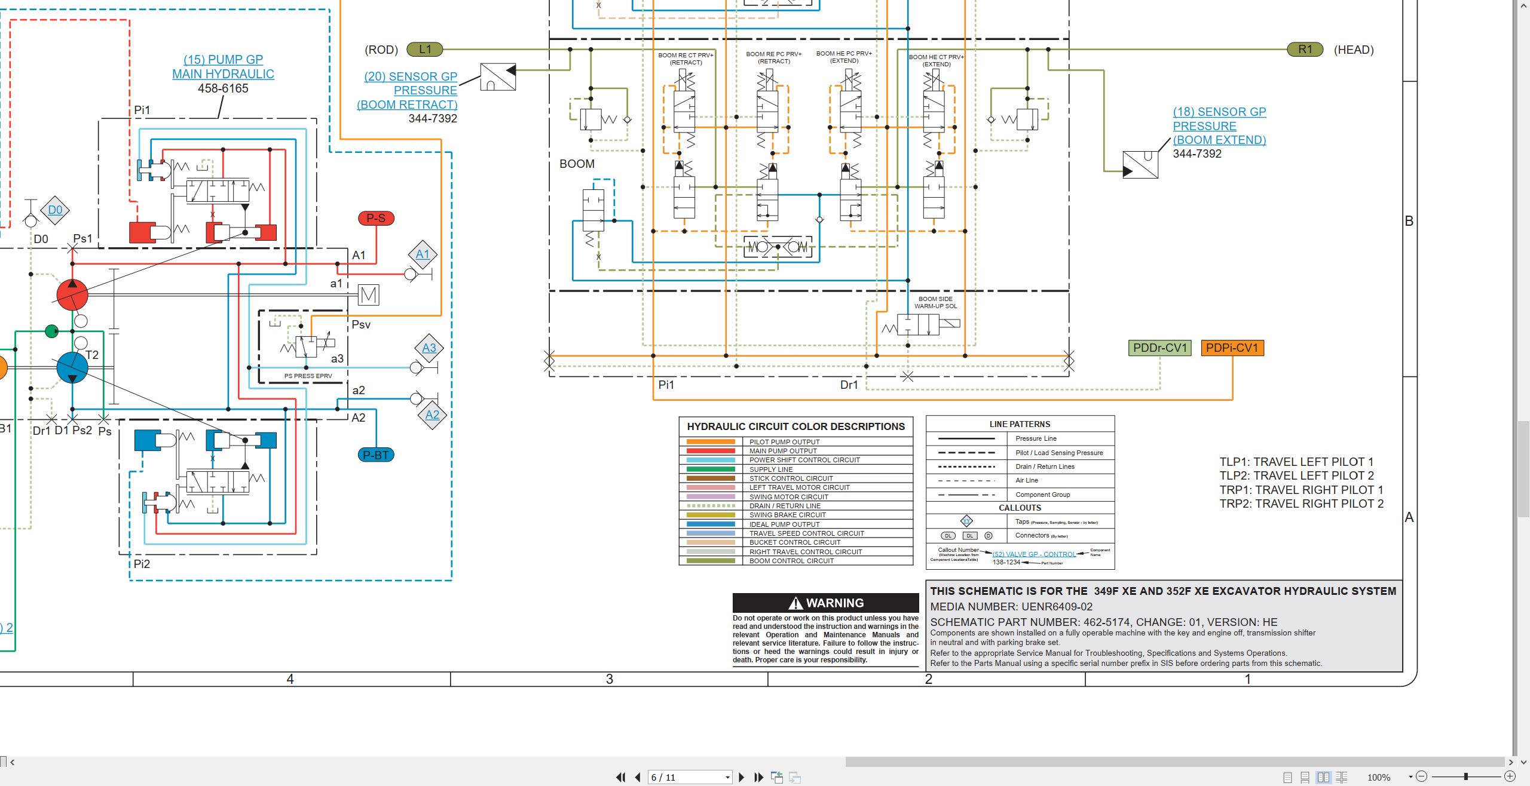Click the next view navigation icon
Image resolution: width=1530 pixels, height=786 pixels.
point(795,777)
